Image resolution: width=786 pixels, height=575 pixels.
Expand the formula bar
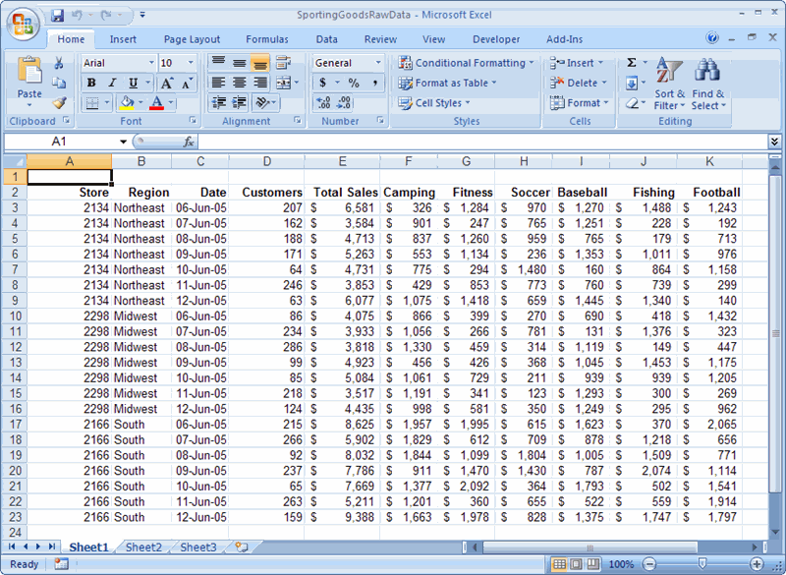coord(774,142)
